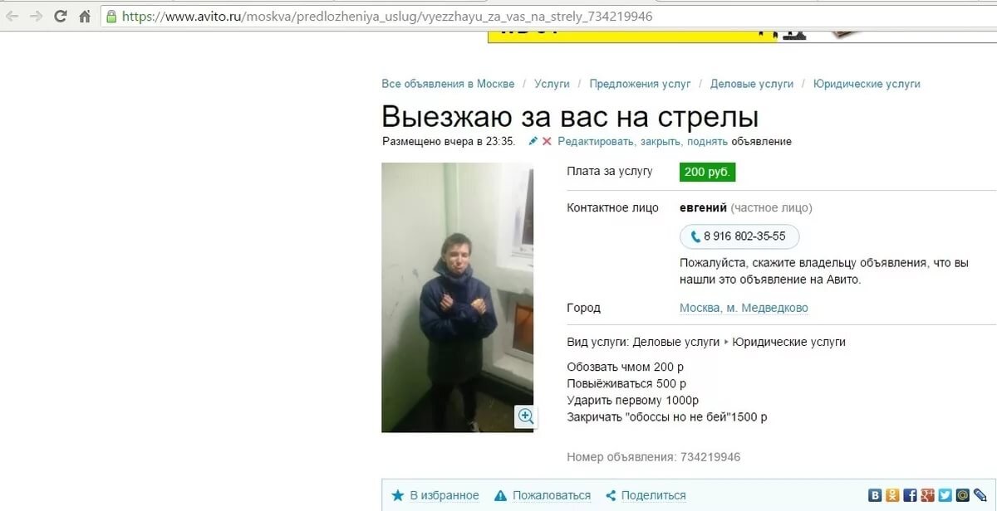Go to Юридические услуги breadcrumb
This screenshot has width=997, height=511.
tap(867, 84)
